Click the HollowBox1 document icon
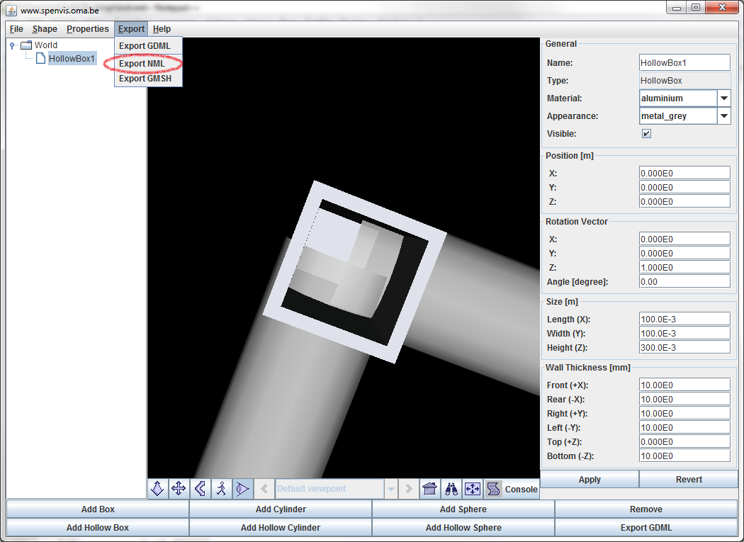 coord(41,58)
